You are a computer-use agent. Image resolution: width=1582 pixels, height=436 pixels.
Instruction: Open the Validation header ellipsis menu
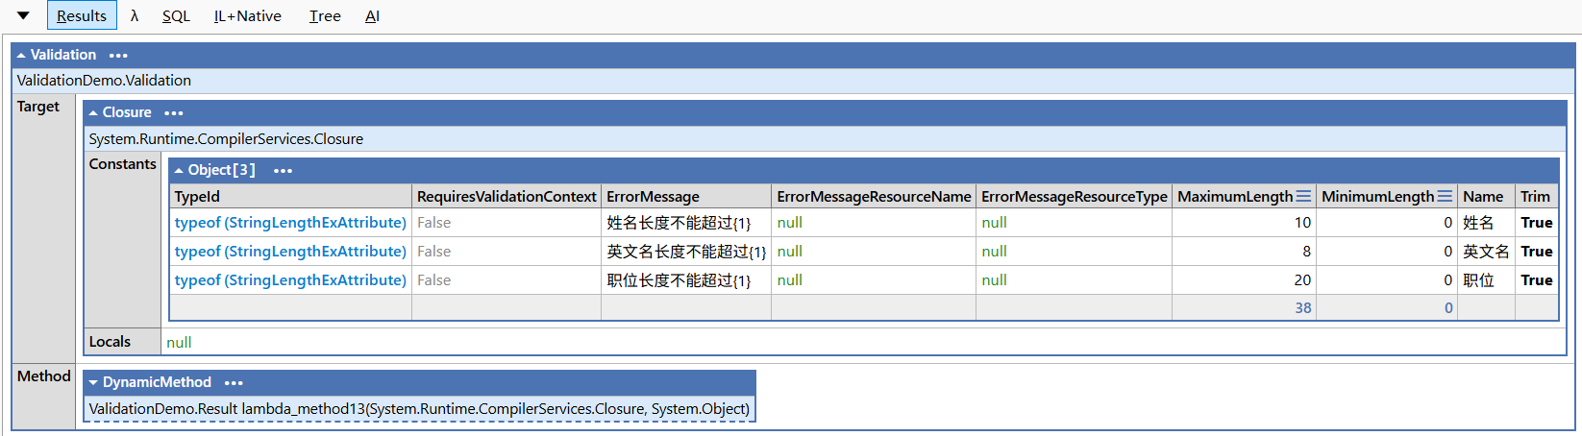point(118,56)
